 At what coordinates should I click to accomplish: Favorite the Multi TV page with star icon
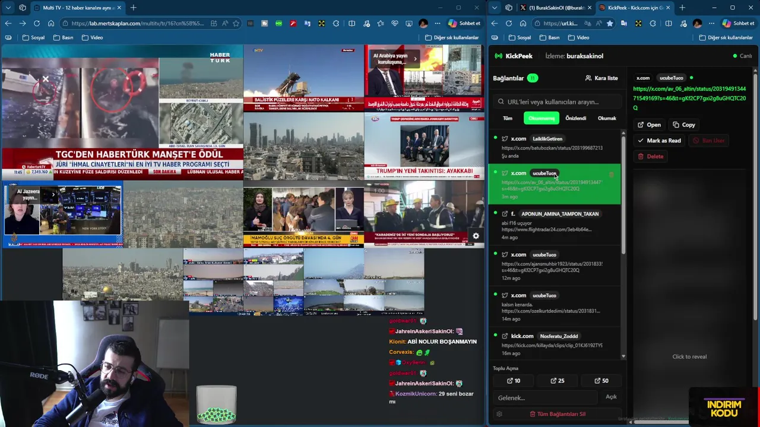click(236, 23)
